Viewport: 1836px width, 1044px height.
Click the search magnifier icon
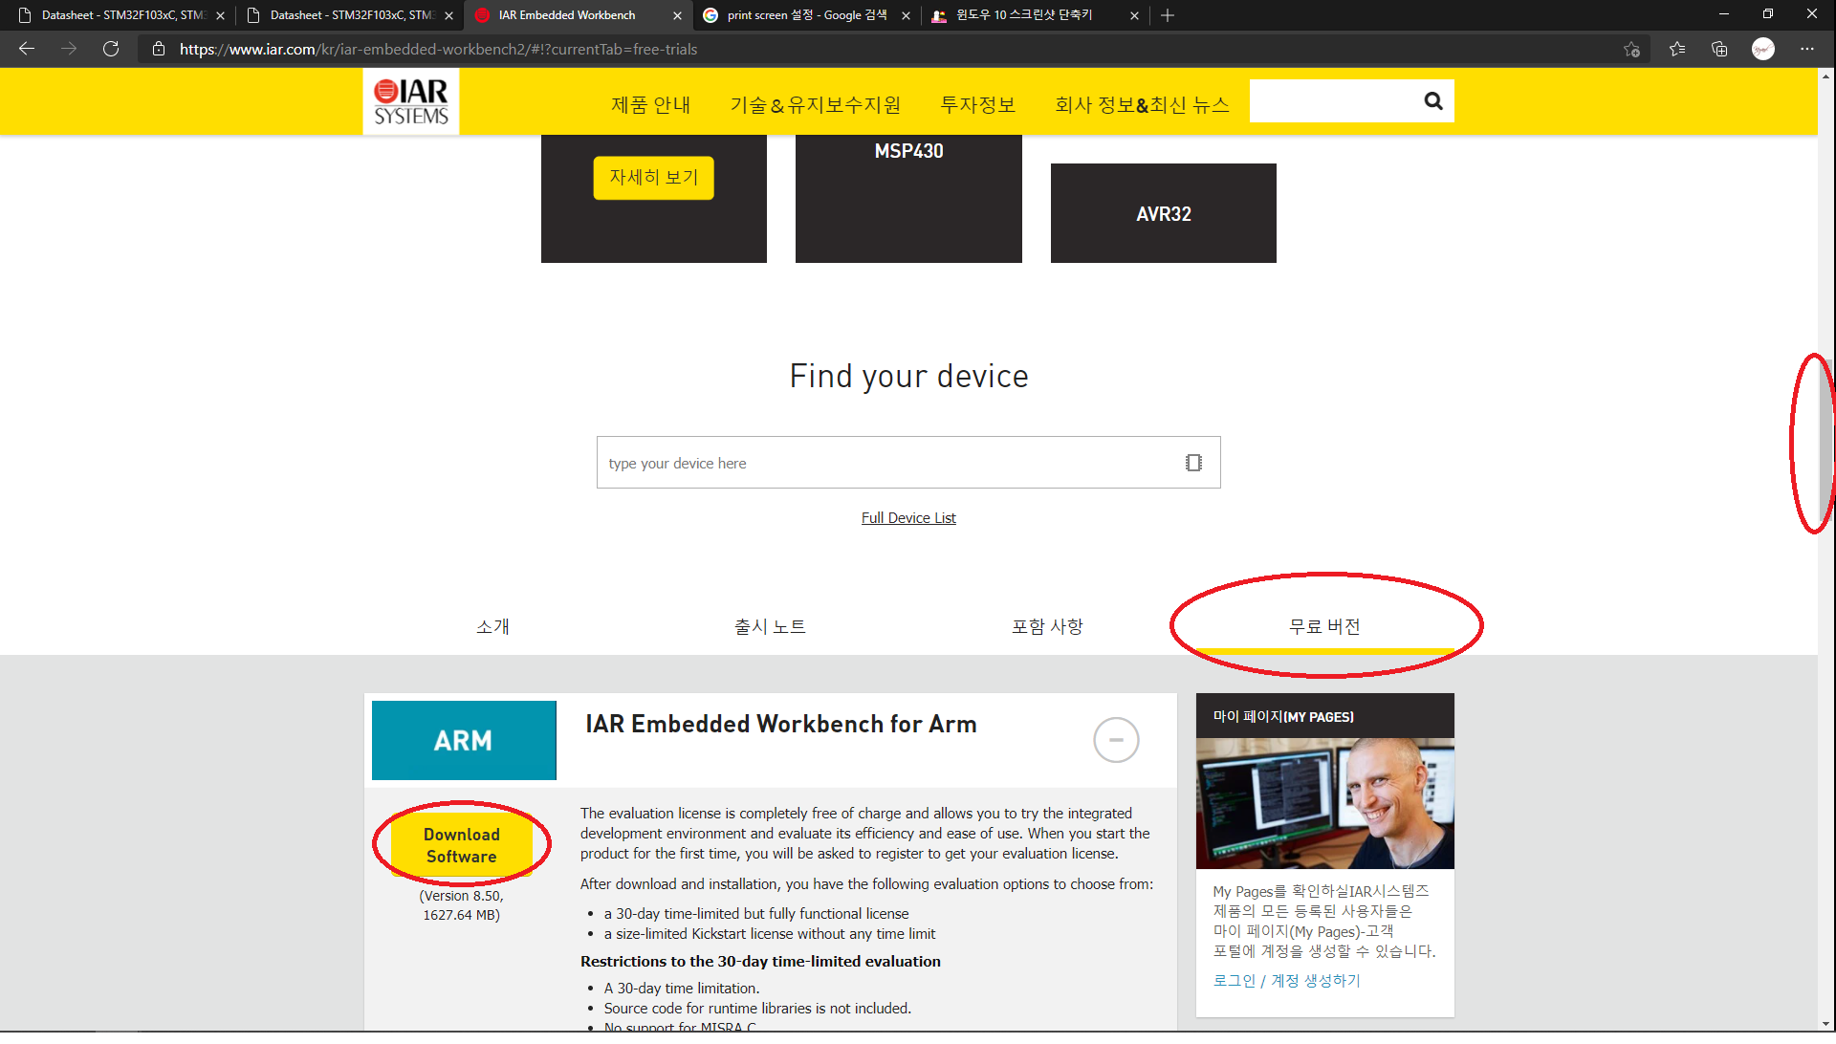pos(1432,100)
